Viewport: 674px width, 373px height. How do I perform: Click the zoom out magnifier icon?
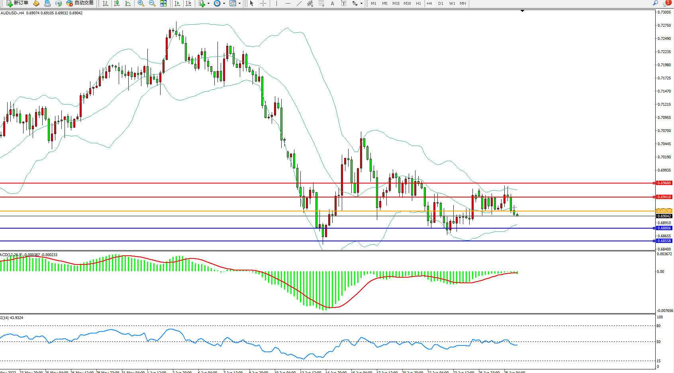(x=152, y=3)
